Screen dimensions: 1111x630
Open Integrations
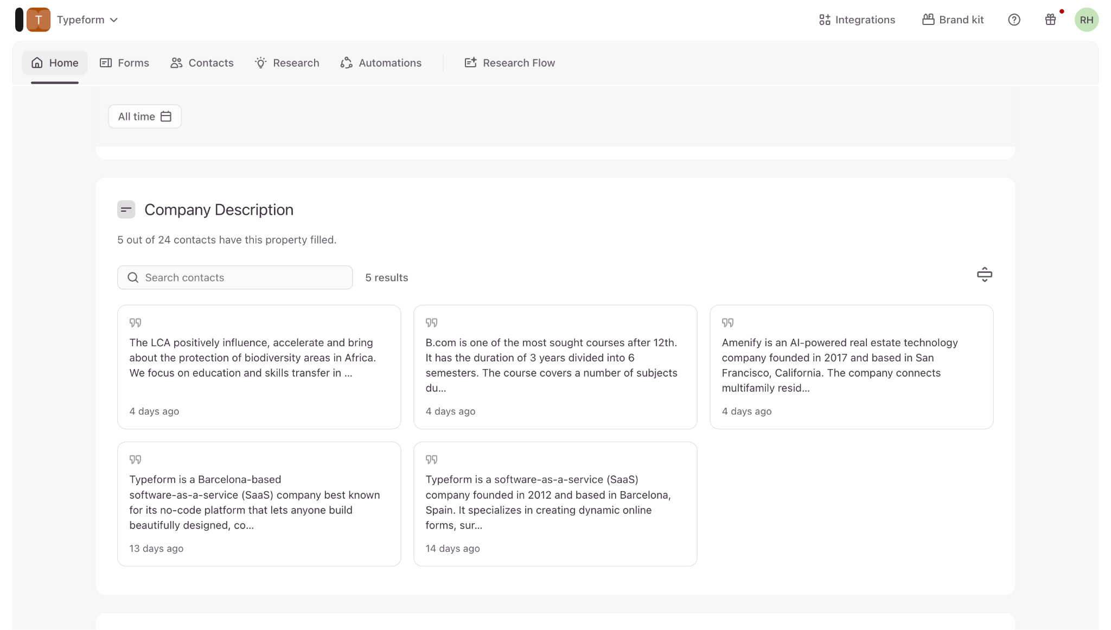point(857,20)
